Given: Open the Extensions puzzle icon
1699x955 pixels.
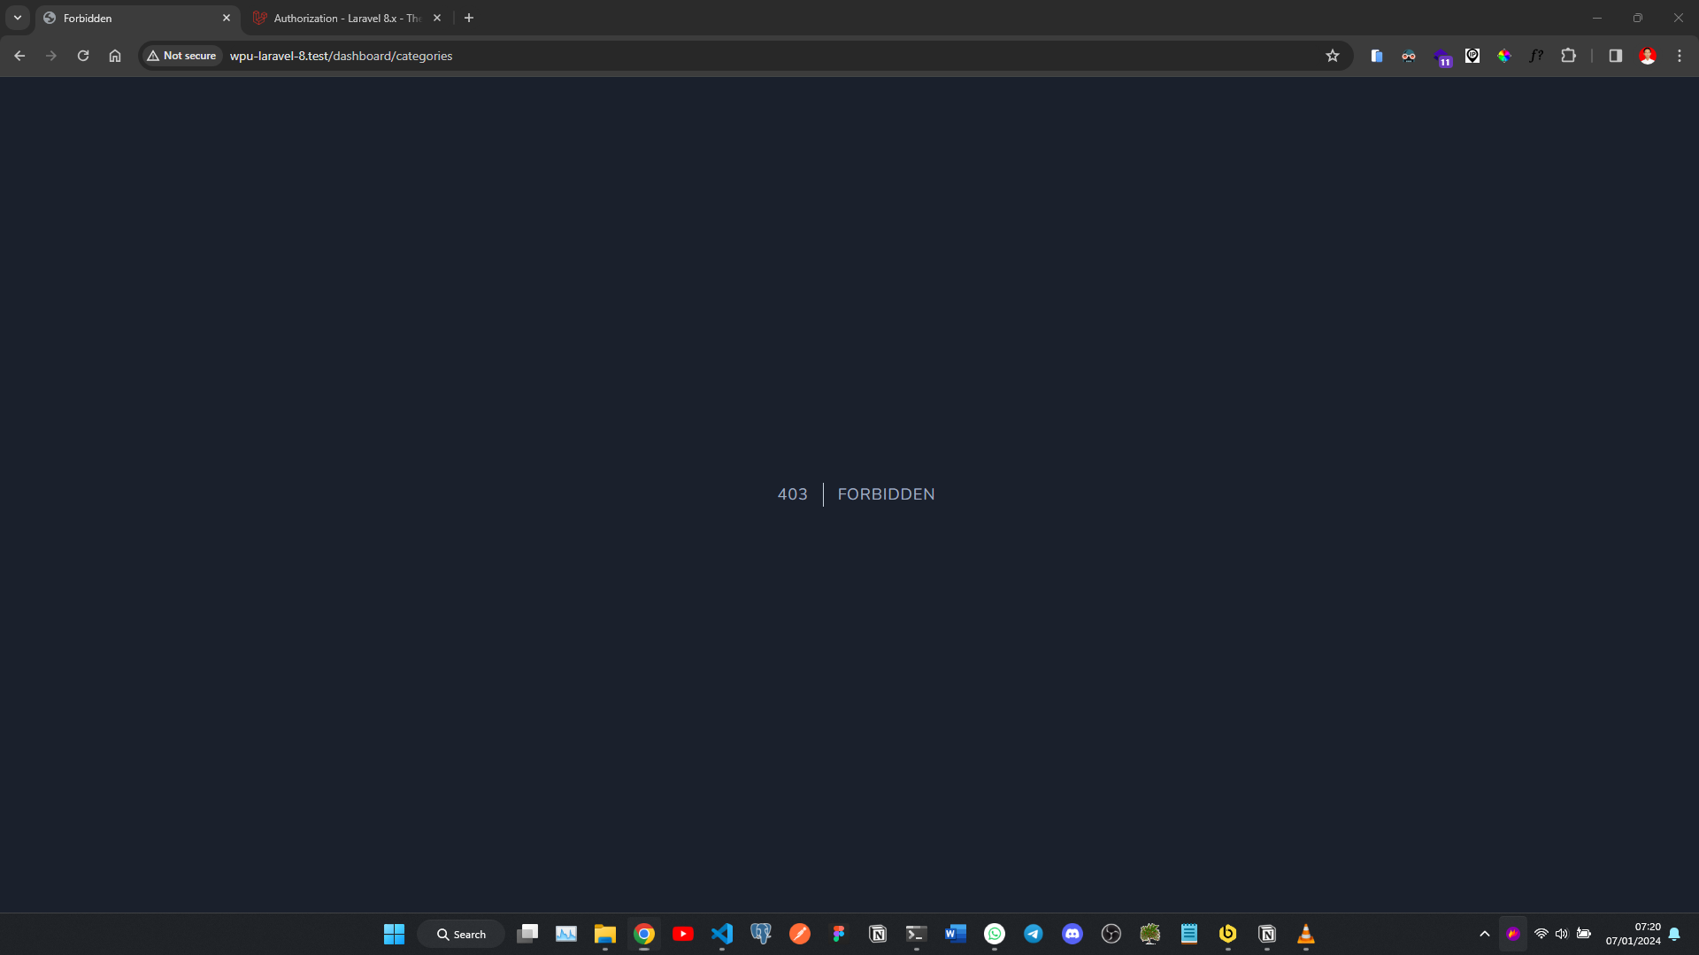Looking at the screenshot, I should point(1568,56).
